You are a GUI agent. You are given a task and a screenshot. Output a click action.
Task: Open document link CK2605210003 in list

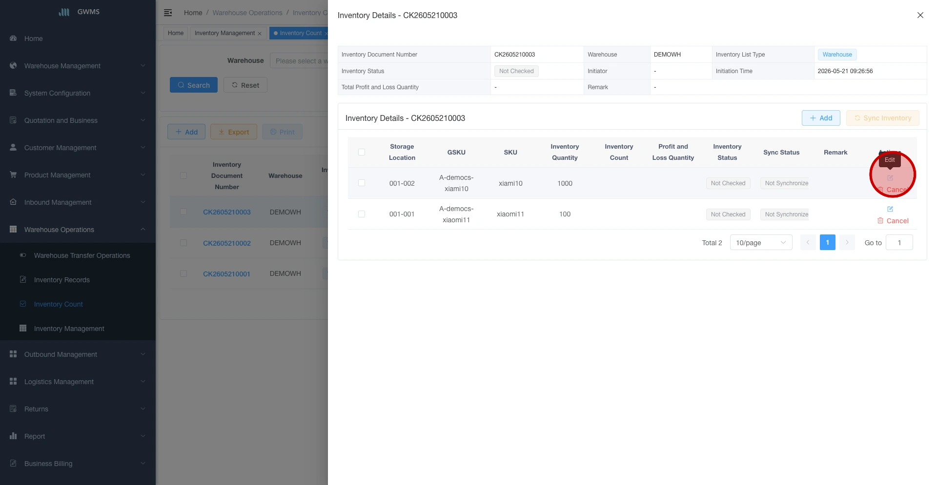click(227, 212)
